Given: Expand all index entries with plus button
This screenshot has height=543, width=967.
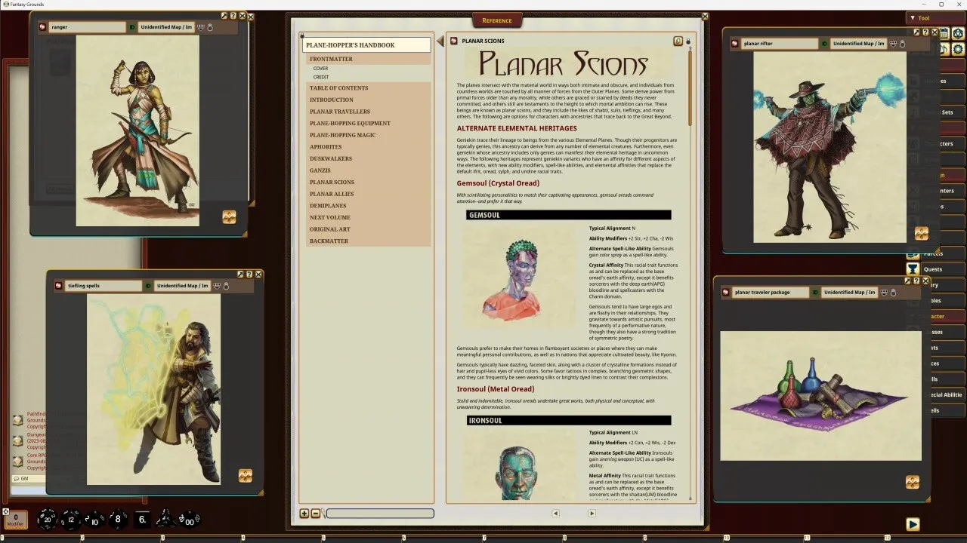Looking at the screenshot, I should (304, 514).
